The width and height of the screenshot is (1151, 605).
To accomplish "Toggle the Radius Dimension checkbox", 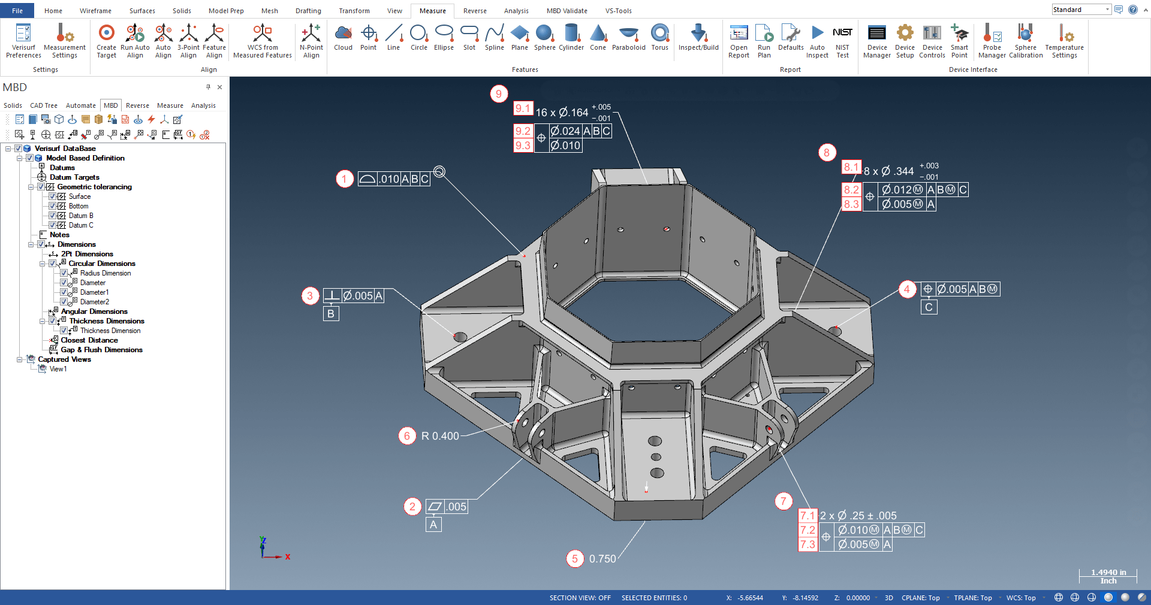I will pyautogui.click(x=64, y=273).
